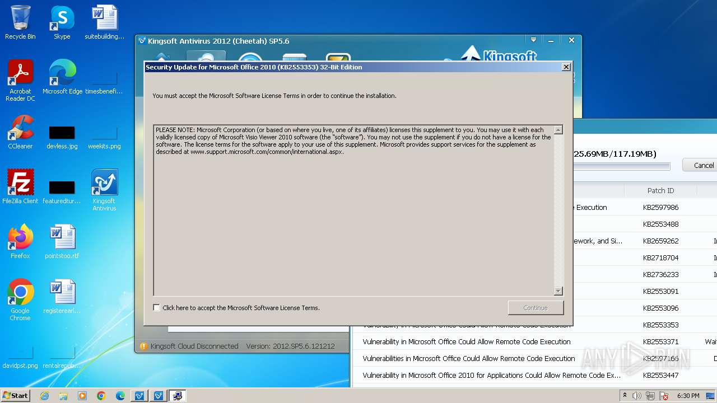Select 'Vulnerabilities in Microsoft Office Could Allow' row
The image size is (717, 403).
coord(534,358)
